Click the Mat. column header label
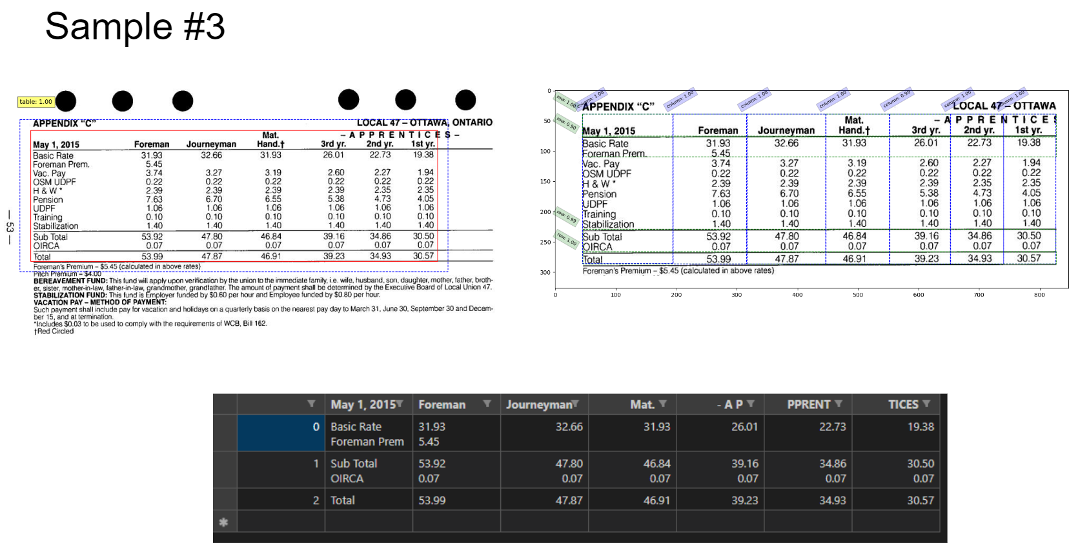The image size is (1078, 554). (x=642, y=404)
